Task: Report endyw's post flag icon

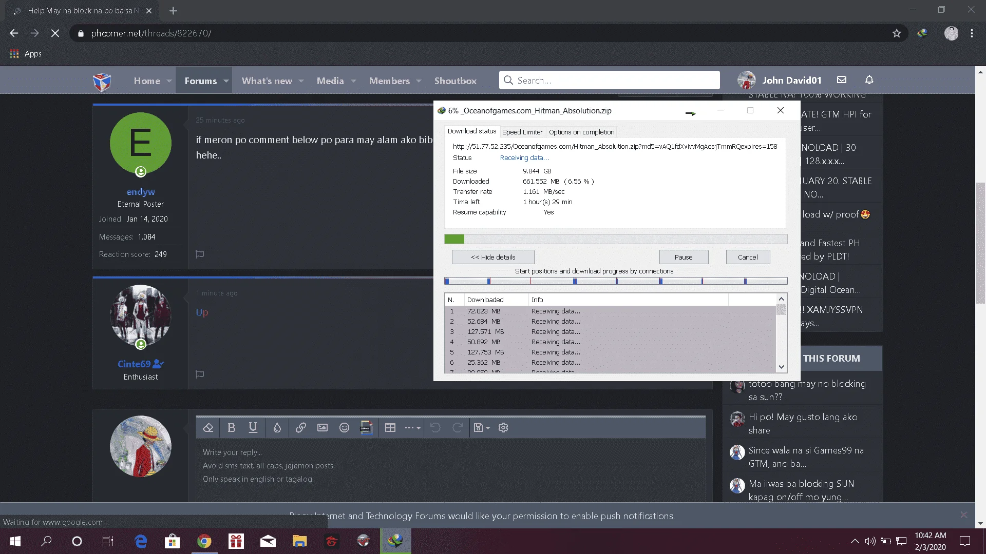Action: pos(200,254)
